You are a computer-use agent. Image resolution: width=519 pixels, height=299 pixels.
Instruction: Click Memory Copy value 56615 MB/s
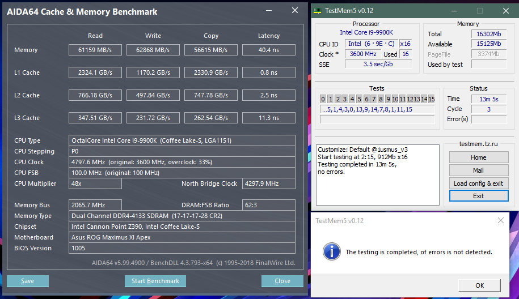211,50
